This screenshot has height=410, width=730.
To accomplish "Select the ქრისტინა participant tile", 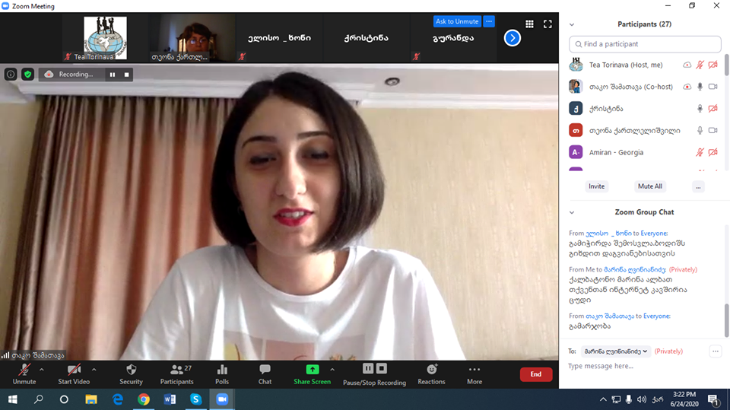I will point(367,38).
